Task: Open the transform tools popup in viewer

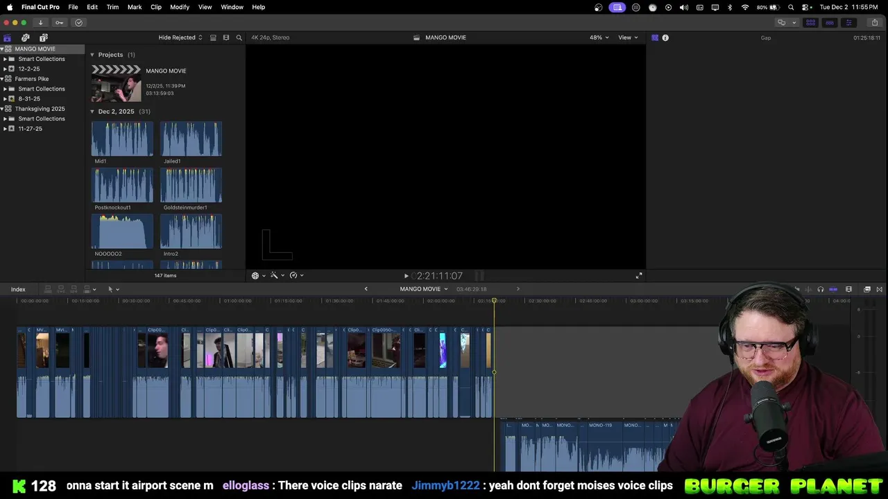Action: pos(258,275)
